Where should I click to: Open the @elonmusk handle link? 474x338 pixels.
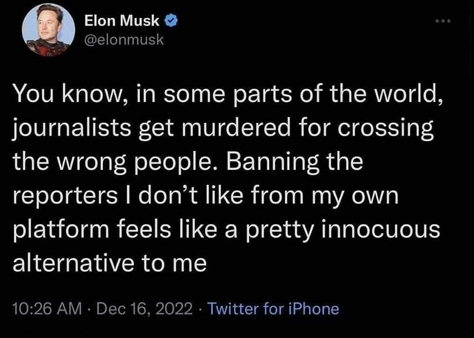pyautogui.click(x=121, y=38)
